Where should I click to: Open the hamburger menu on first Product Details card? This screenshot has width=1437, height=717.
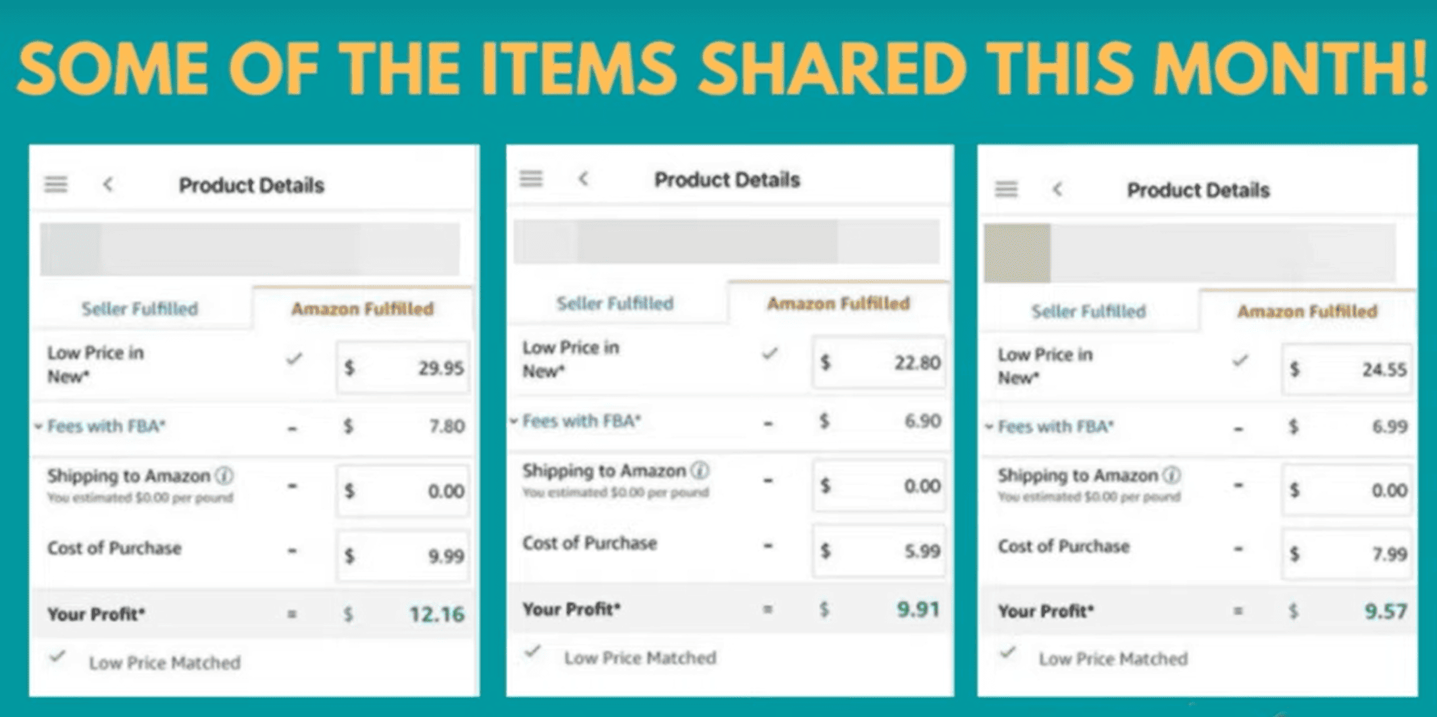click(x=57, y=185)
